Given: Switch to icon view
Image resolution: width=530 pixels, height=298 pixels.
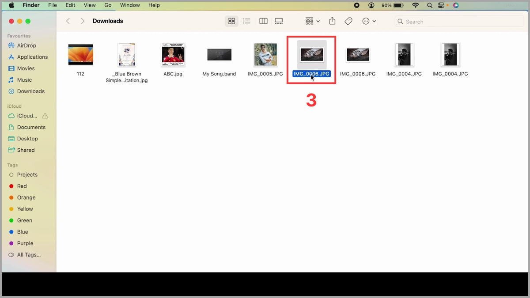Looking at the screenshot, I should point(231,21).
